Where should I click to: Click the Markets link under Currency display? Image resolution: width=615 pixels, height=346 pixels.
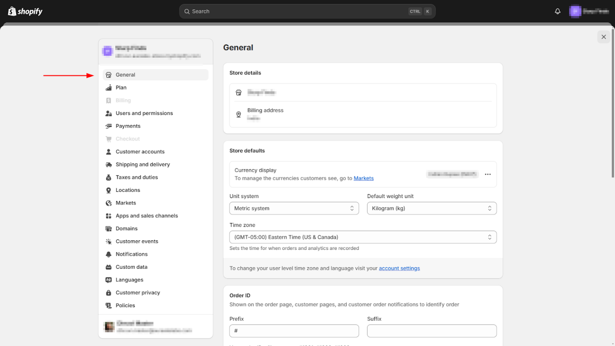[x=364, y=178]
